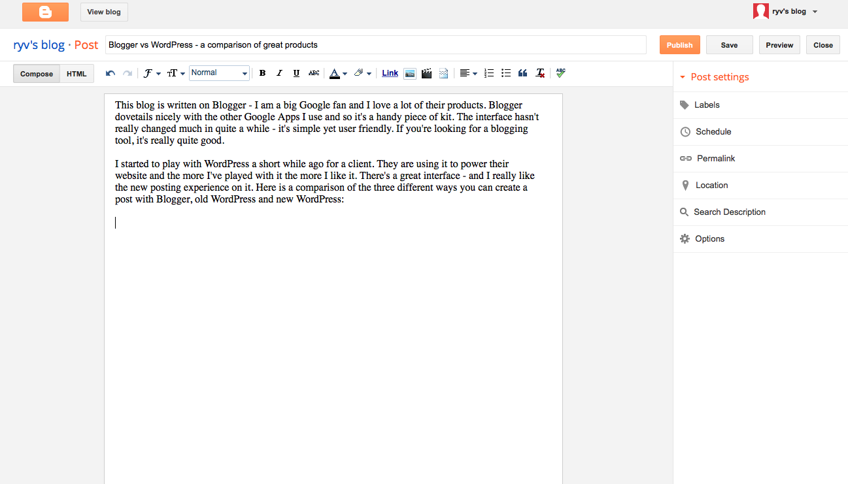
Task: Open the text background highlight color picker
Action: pos(362,73)
